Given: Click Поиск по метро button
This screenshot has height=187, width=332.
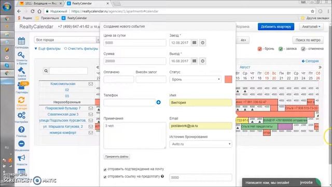Looking at the screenshot, I should point(308,40).
